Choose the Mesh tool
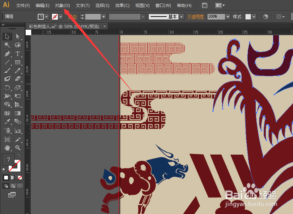The height and width of the screenshot is (214, 293). (x=7, y=113)
